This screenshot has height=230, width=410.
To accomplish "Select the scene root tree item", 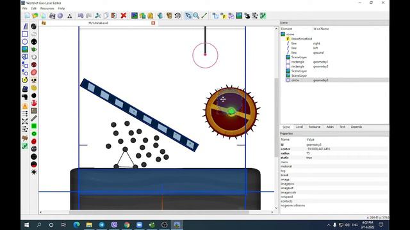I will (x=290, y=34).
